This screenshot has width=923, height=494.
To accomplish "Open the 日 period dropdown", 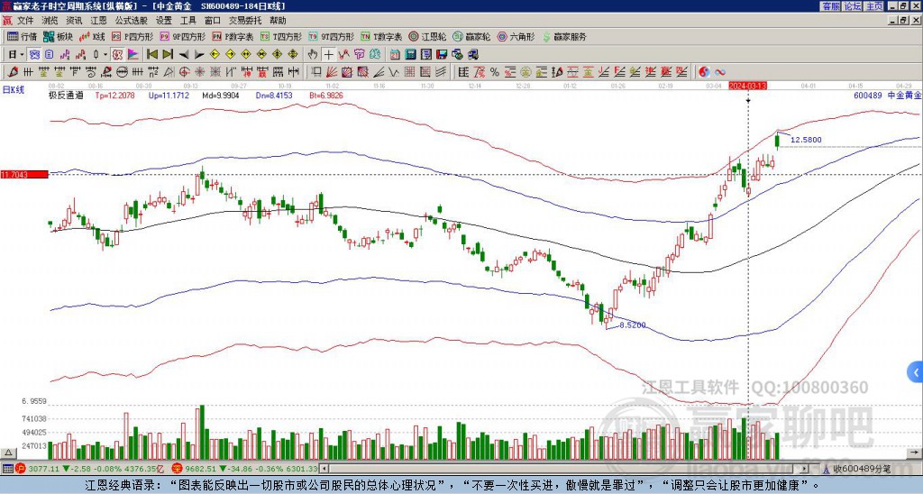I will click(x=16, y=55).
